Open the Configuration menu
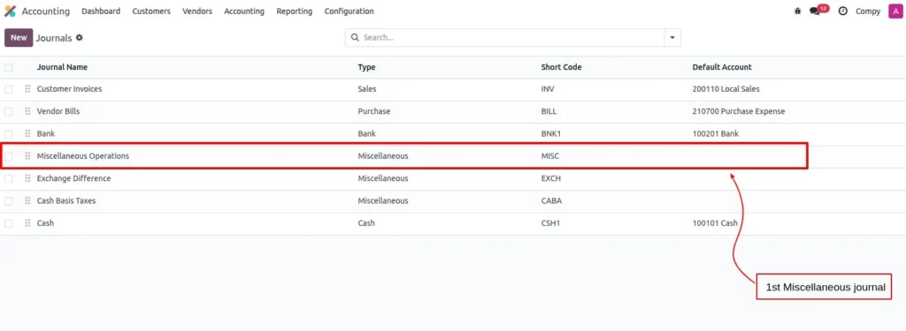906x331 pixels. tap(349, 11)
